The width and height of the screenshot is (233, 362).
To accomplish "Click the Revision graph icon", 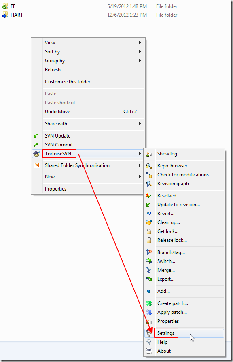I will (149, 184).
